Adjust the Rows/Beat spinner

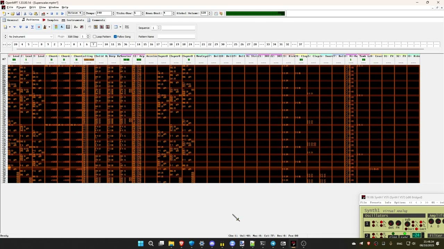point(173,13)
